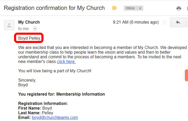Open the boyd@churchteams.com email link
The image size is (188, 121).
(55, 118)
